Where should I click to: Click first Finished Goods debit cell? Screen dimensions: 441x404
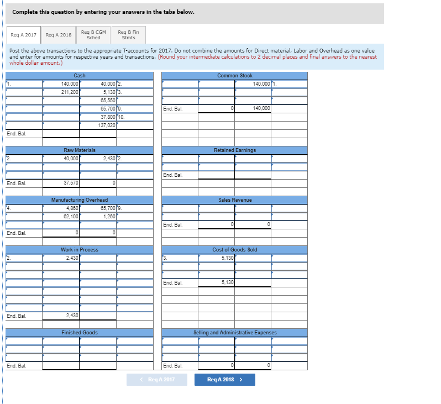pos(61,340)
